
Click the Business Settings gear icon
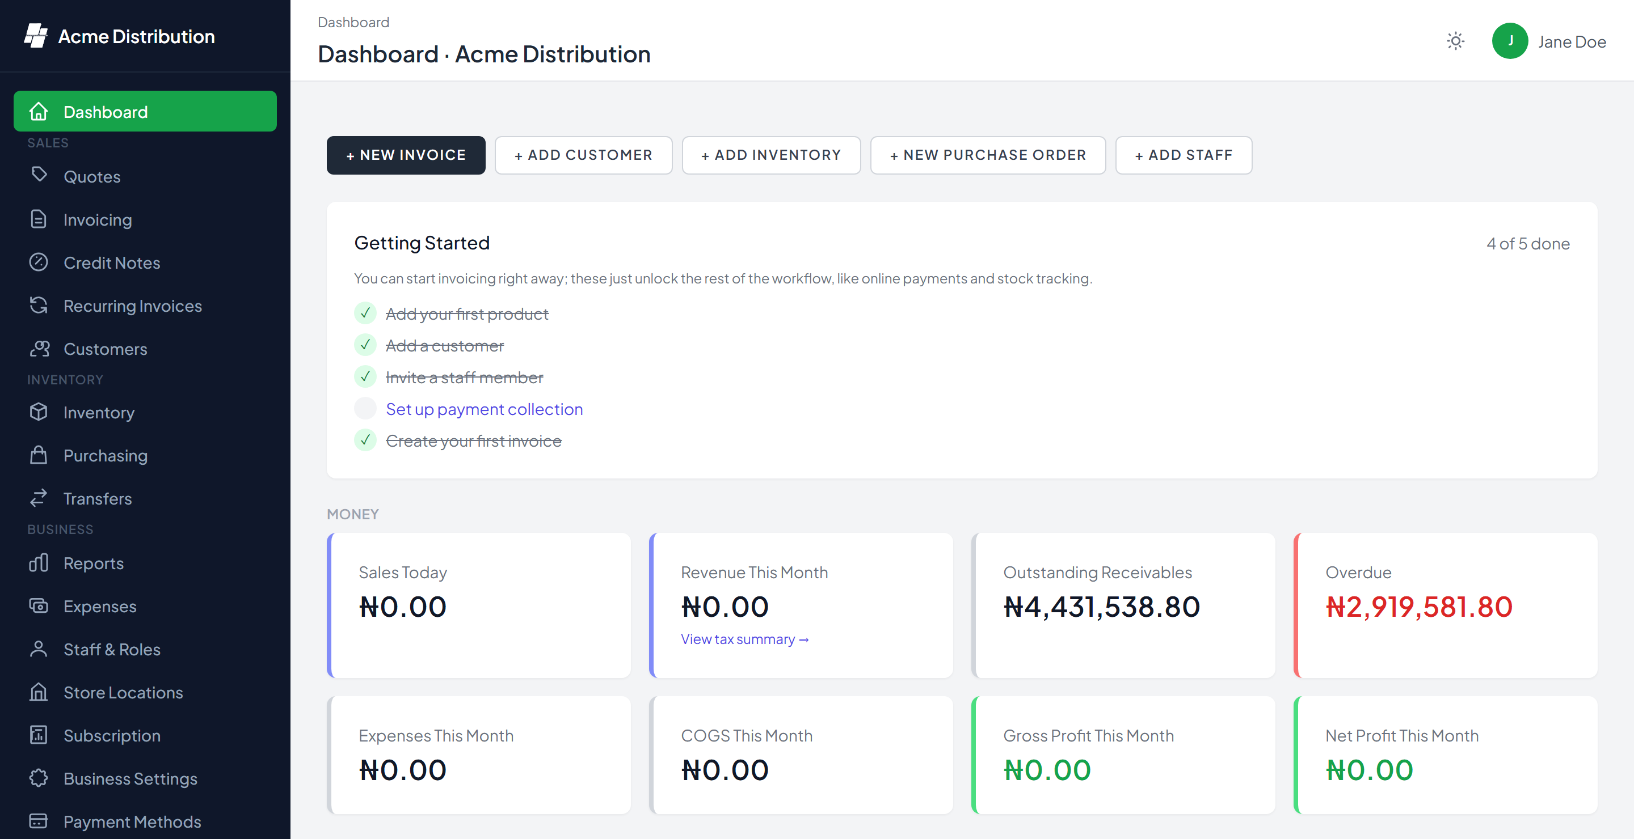click(x=39, y=778)
